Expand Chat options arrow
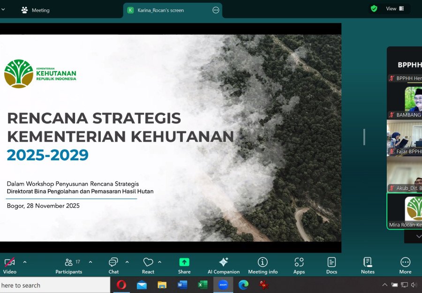This screenshot has width=422, height=293. coord(127,262)
